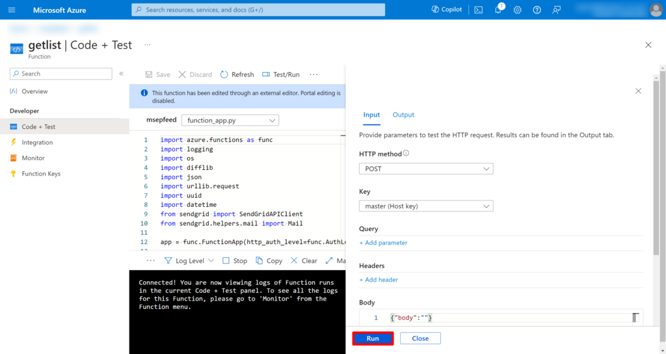Select Code + Test in the sidebar

[64, 127]
